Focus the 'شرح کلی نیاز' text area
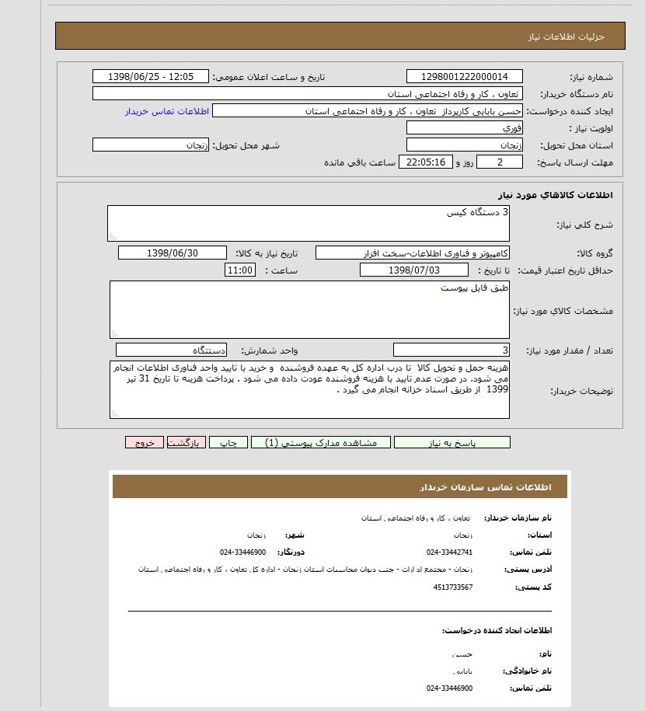 point(308,224)
